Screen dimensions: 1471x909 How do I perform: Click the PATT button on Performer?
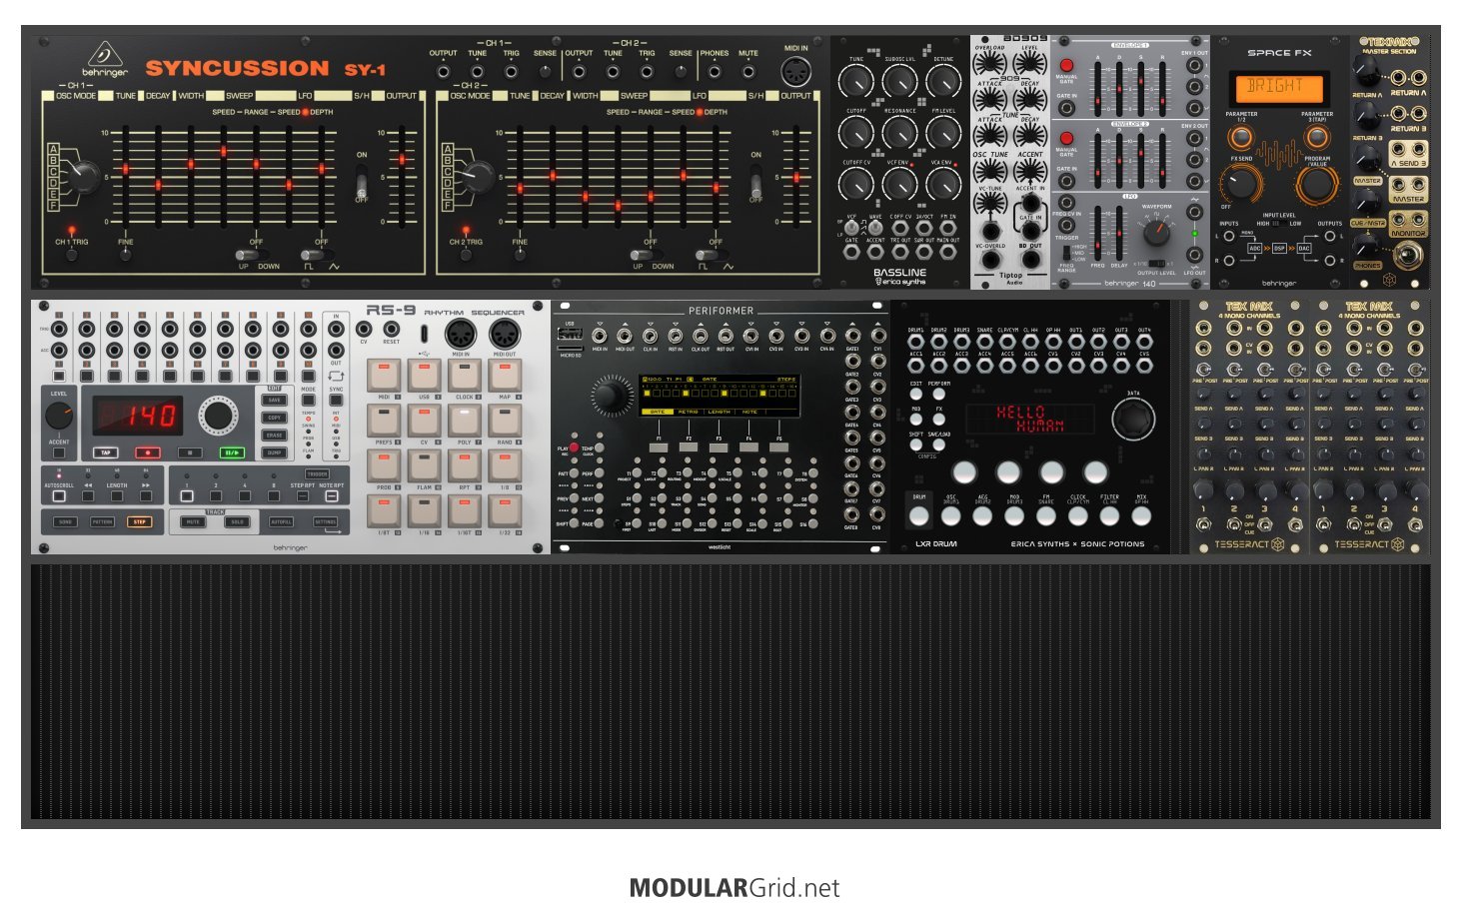575,473
